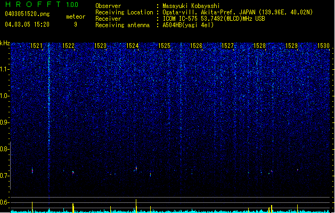Click the date stamp 04.03.05 15:20

tap(27, 24)
